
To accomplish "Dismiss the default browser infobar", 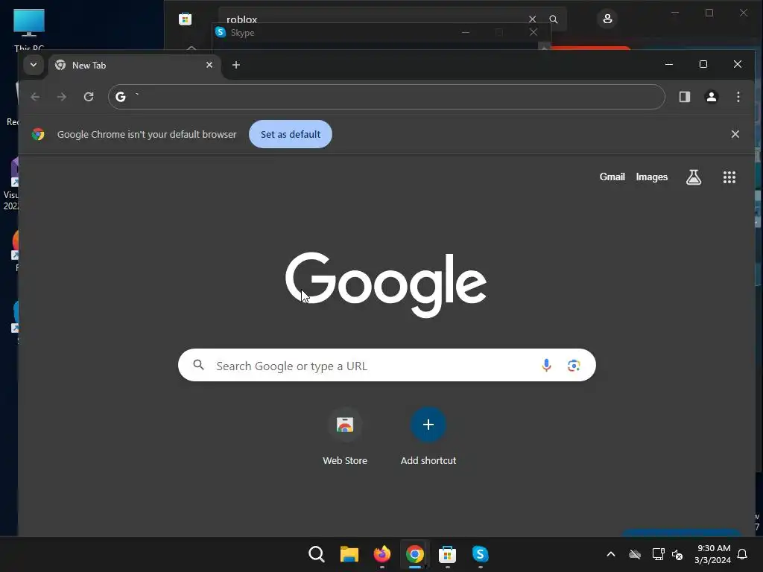I will (x=735, y=134).
